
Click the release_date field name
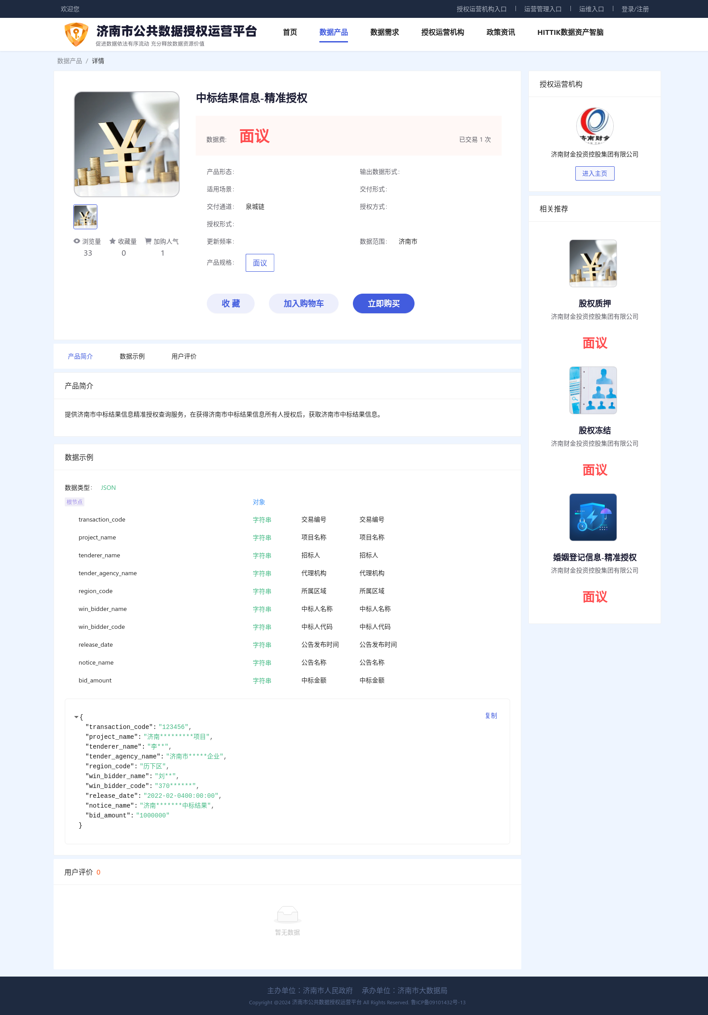[x=96, y=644]
